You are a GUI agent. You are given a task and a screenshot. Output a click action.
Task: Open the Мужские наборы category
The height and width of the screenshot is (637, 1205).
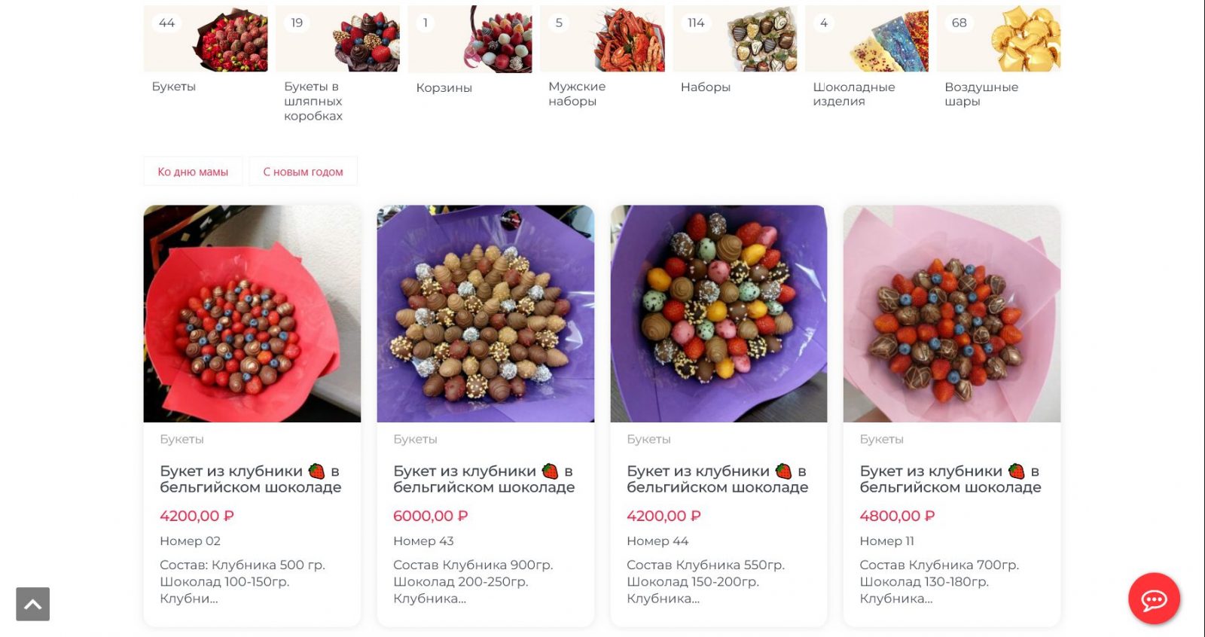(x=602, y=39)
